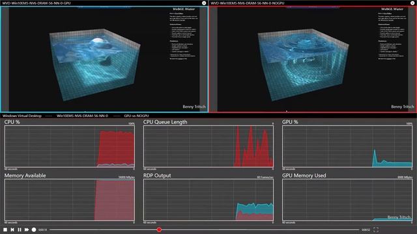This screenshot has height=234, width=417.
Task: Click the GPU % chart
Action: pyautogui.click(x=347, y=146)
